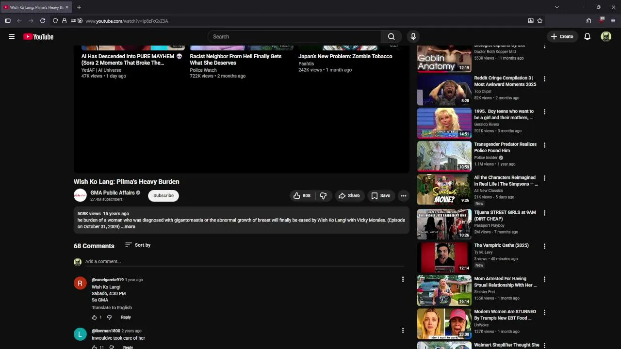Focus the Add a comment field
Image resolution: width=621 pixels, height=349 pixels.
[x=245, y=261]
